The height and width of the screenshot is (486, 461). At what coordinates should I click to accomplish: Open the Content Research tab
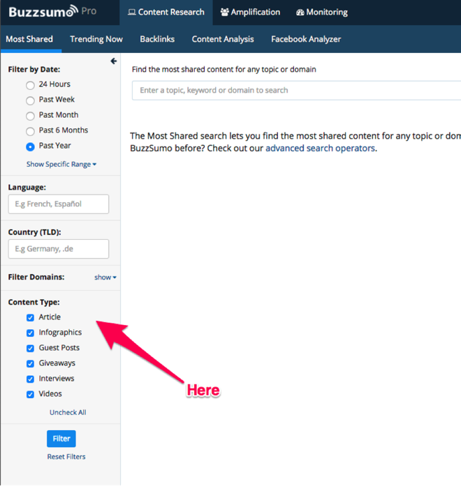(x=166, y=13)
